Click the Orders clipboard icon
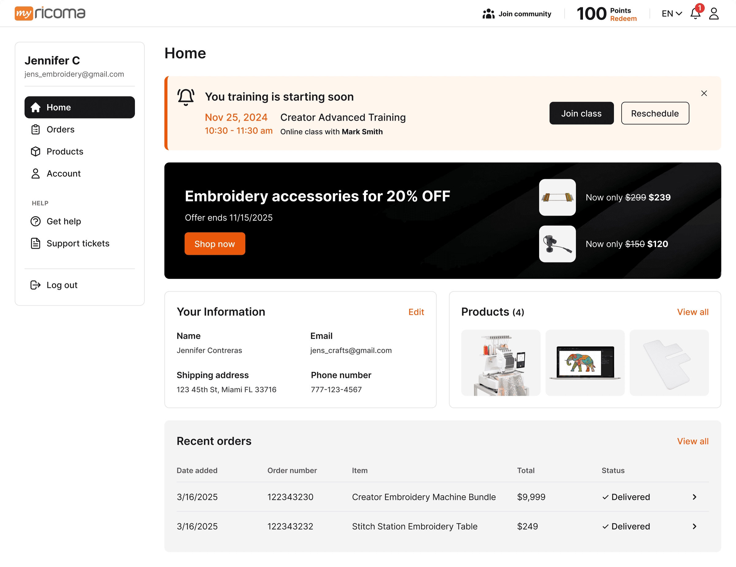 35,129
